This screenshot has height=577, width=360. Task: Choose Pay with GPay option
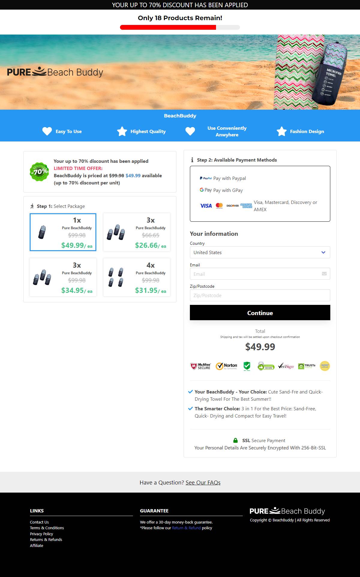221,190
